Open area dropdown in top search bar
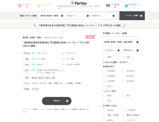Screen dimensions: 159x122 pos(52,16)
